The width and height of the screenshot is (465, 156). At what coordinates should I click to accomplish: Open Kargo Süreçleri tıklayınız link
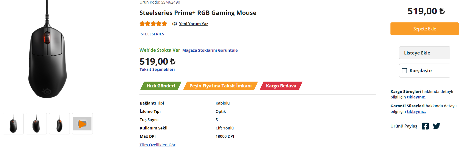416,97
